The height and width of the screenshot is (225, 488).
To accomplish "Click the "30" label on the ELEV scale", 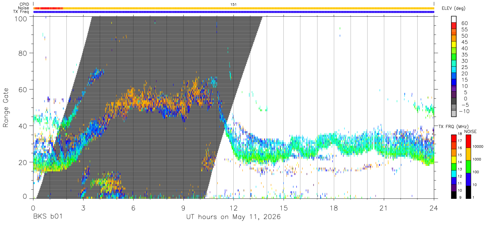I will tap(464, 61).
